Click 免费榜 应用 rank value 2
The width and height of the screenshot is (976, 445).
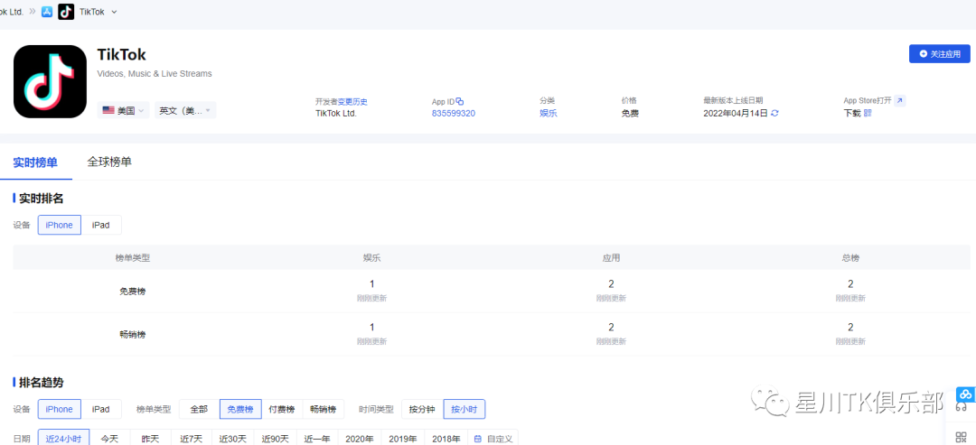(x=611, y=284)
